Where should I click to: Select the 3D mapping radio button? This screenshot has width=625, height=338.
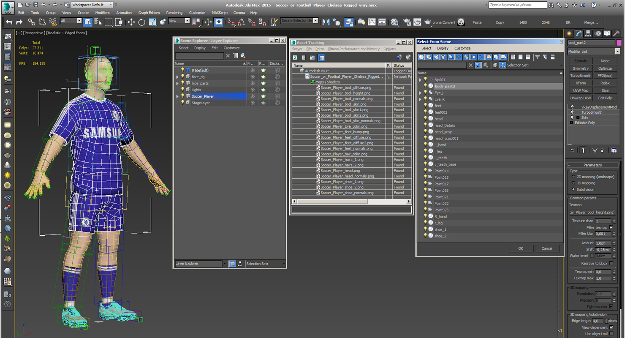coord(573,183)
